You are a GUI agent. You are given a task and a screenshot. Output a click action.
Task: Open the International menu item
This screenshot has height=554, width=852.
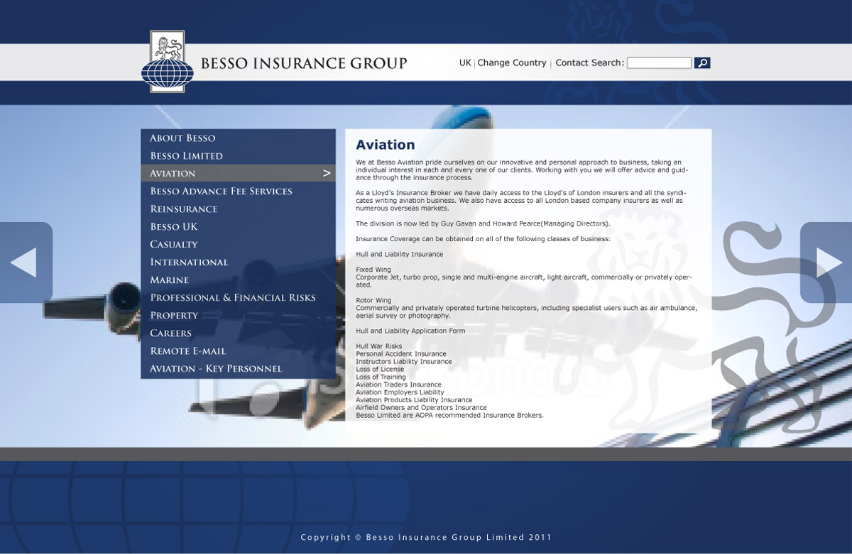(x=189, y=262)
